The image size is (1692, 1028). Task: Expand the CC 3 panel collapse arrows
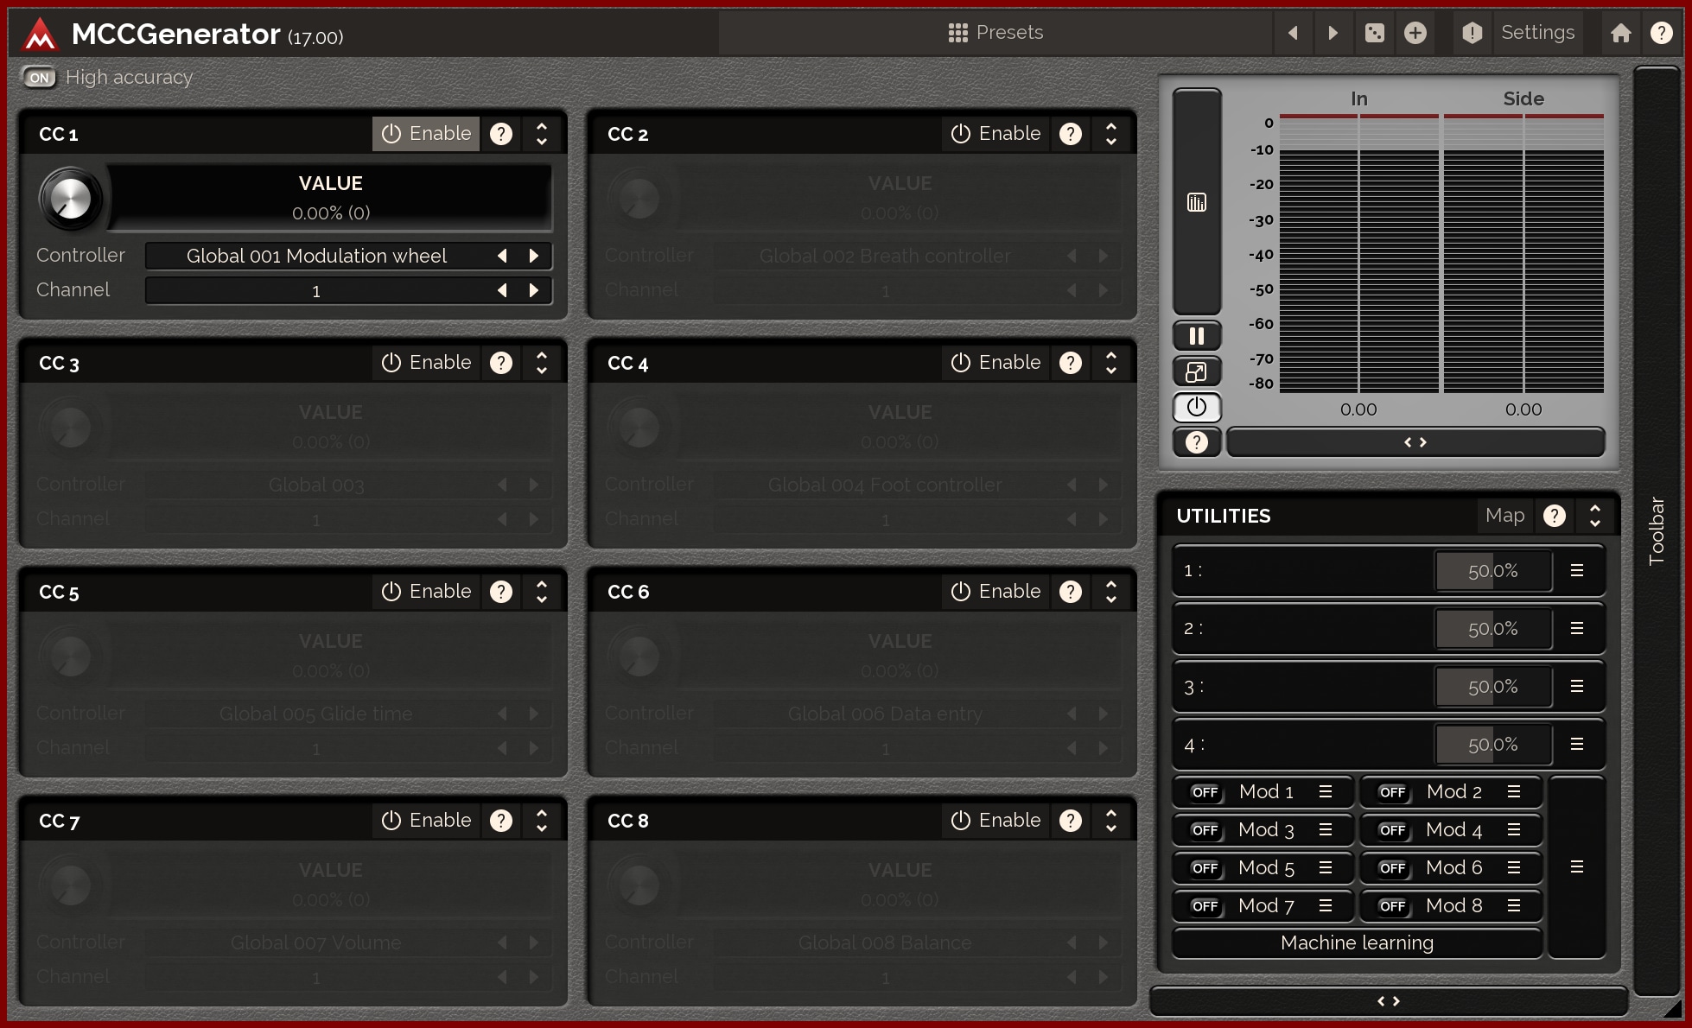pyautogui.click(x=542, y=363)
